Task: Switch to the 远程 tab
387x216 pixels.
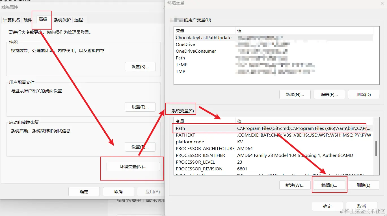Action: tap(79, 20)
